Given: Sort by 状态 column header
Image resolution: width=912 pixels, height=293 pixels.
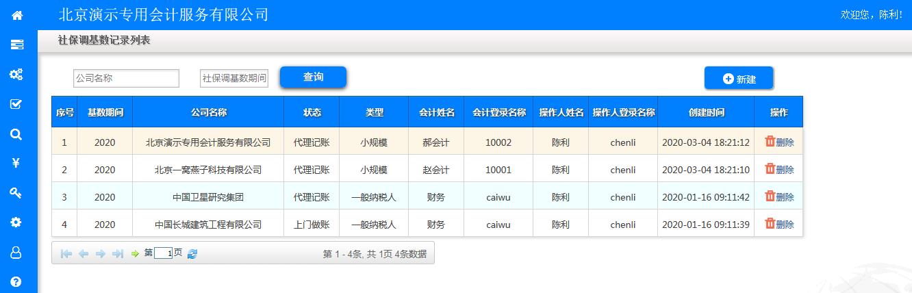Looking at the screenshot, I should 312,112.
